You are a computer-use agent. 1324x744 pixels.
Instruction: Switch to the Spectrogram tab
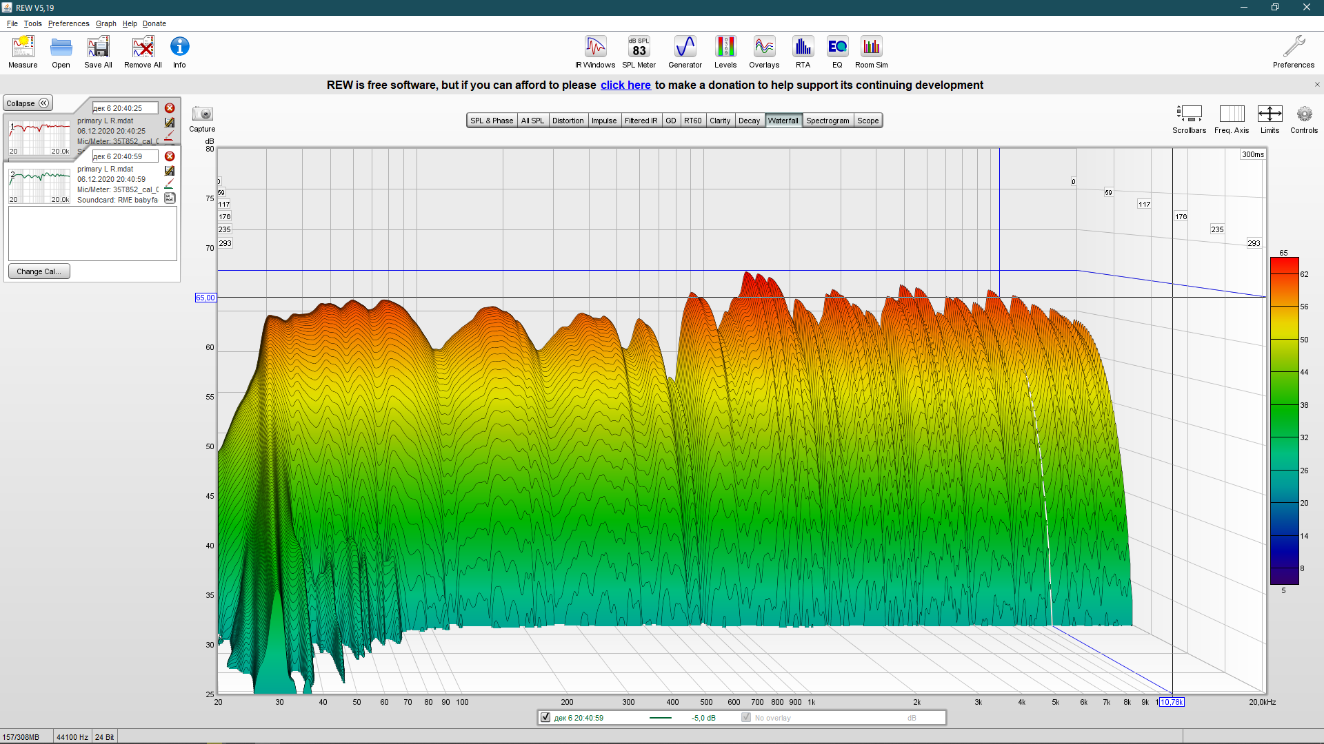coord(827,121)
